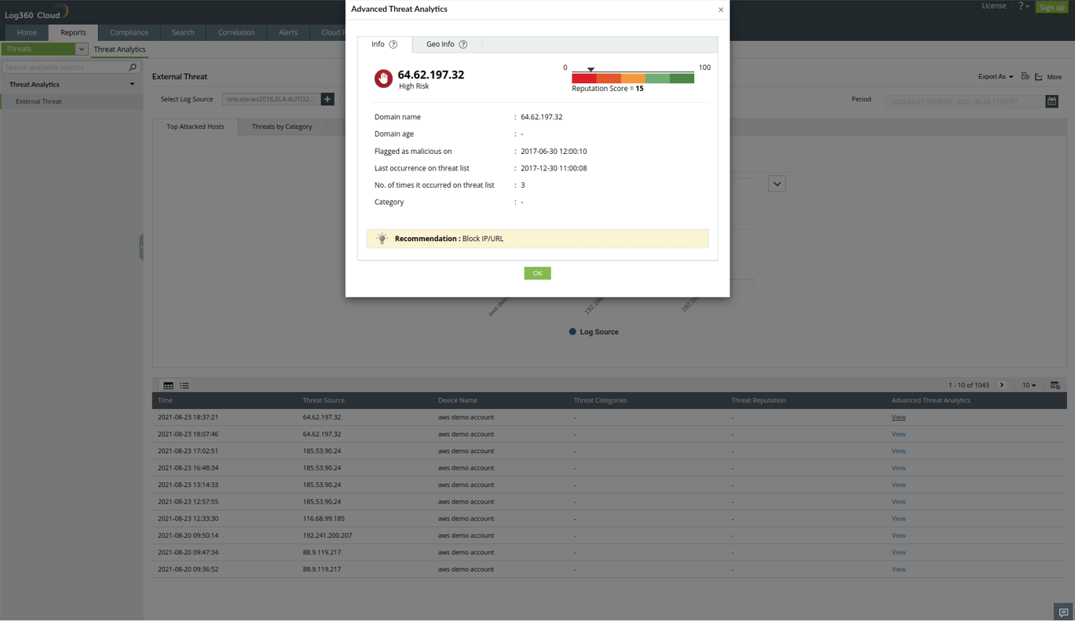Open the chart chevron dropdown
The image size is (1075, 622).
pos(777,184)
